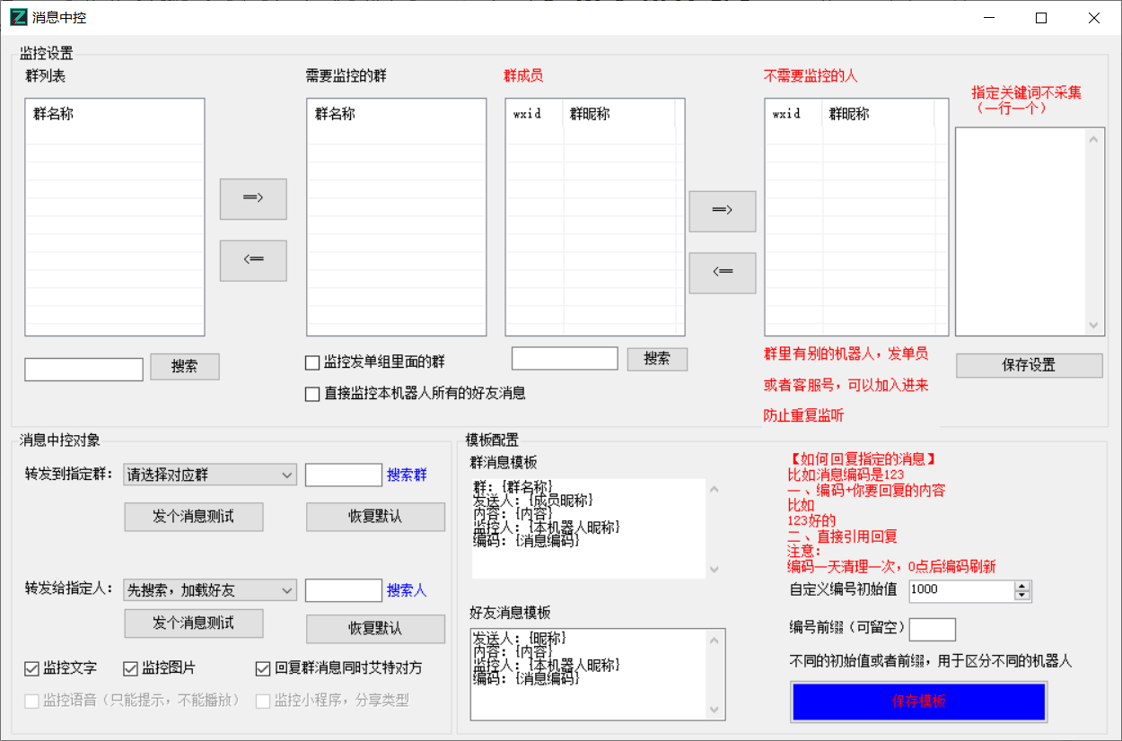Remove a monitored group with the <= arrow
This screenshot has height=741, width=1122.
(253, 260)
